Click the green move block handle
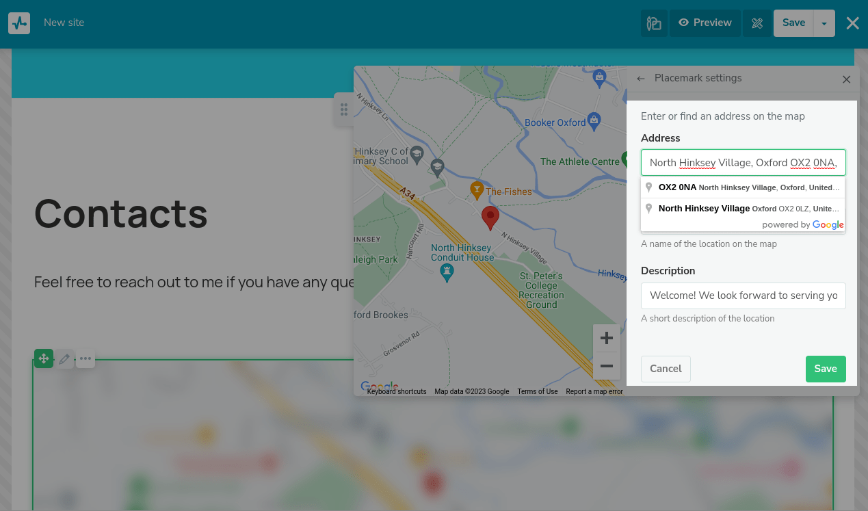 44,358
